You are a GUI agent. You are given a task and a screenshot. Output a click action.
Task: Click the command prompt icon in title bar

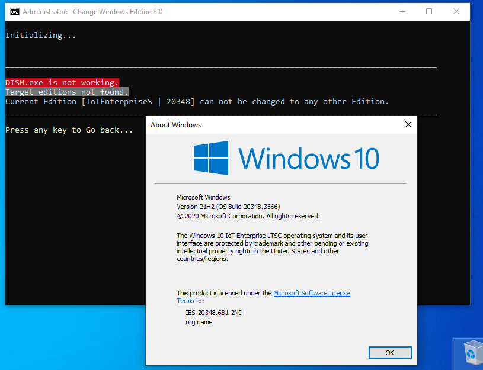(x=14, y=12)
